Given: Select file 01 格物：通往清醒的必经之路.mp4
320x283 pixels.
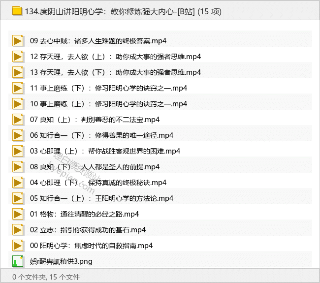Looking at the screenshot, I should point(84,214).
